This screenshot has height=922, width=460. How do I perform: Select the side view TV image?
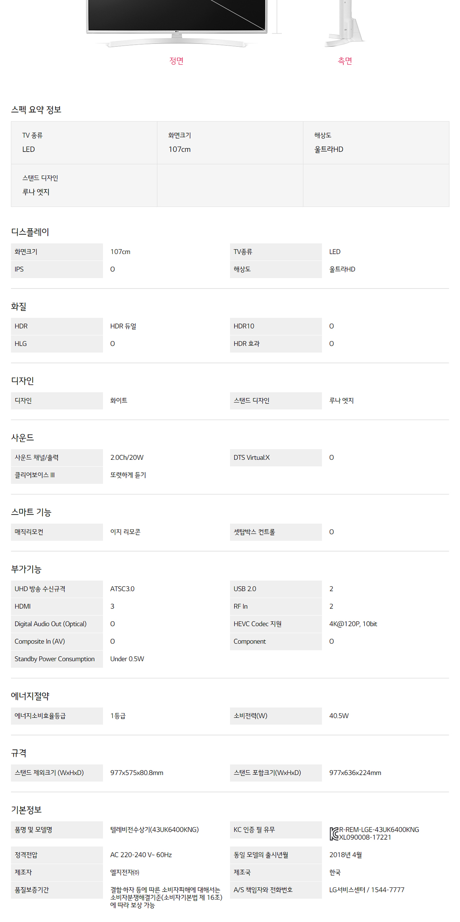[345, 23]
